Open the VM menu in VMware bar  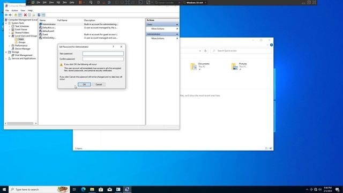click(58, 2)
